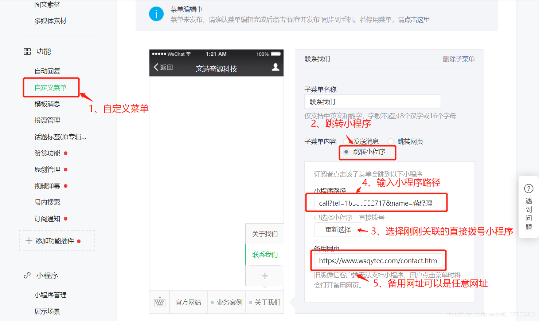Tap the profile icon in phone header

tap(276, 67)
